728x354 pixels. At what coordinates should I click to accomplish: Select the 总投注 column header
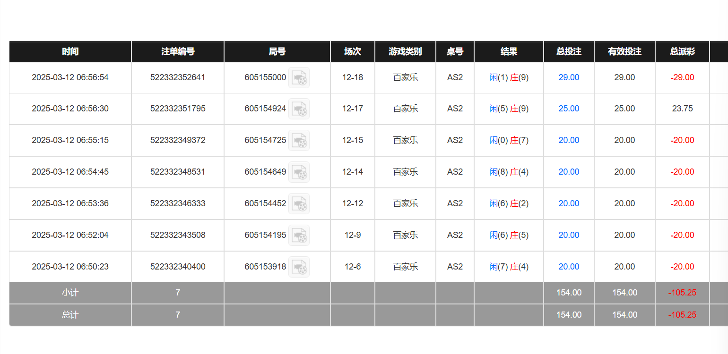tap(569, 51)
